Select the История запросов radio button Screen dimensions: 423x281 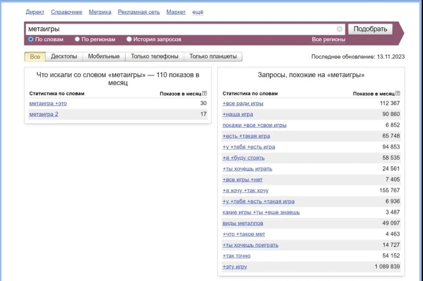129,39
